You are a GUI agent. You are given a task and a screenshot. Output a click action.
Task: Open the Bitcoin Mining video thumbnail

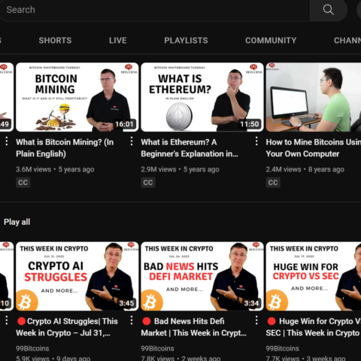coord(77,97)
